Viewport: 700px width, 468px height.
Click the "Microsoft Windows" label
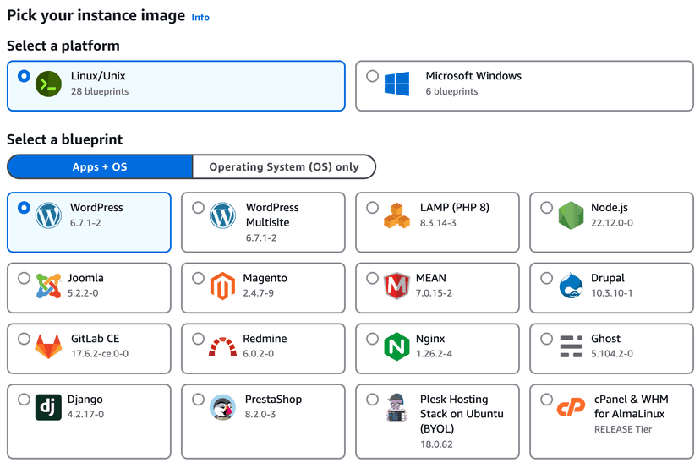coord(473,76)
